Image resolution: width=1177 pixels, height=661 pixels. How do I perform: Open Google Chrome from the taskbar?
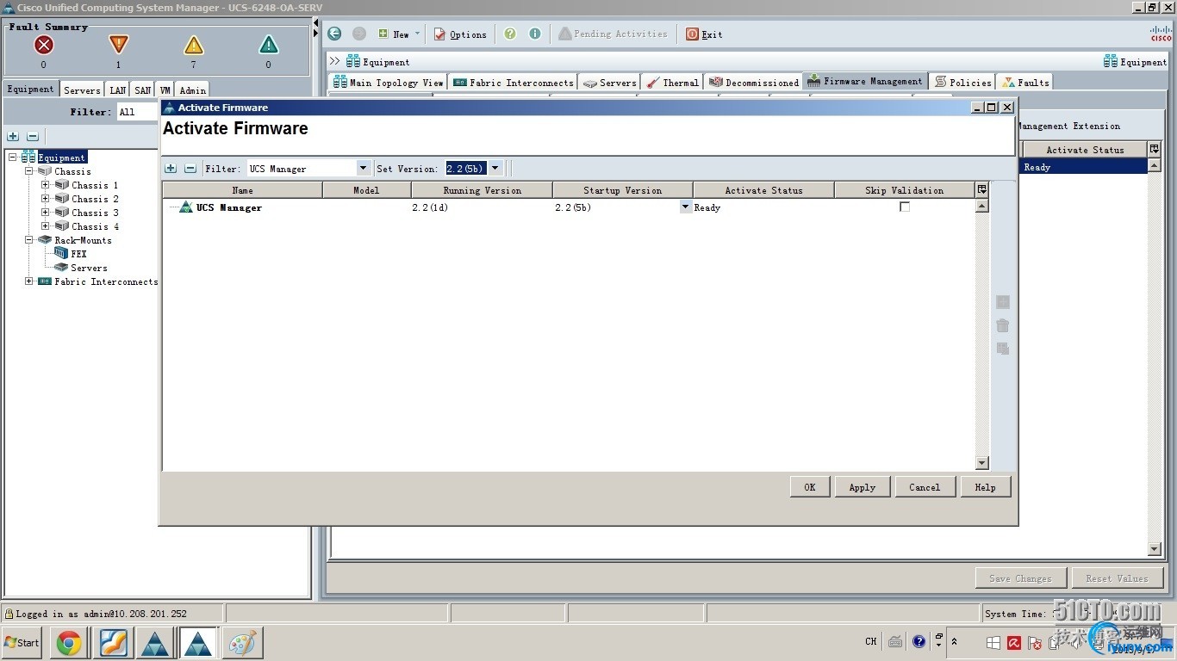click(x=69, y=643)
